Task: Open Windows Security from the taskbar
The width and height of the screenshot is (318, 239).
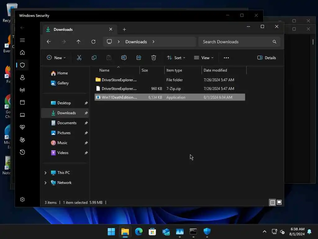Action: click(x=207, y=232)
